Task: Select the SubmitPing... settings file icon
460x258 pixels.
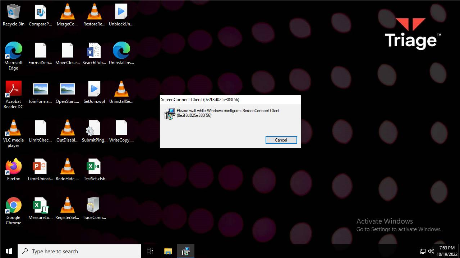Action: pos(94,131)
